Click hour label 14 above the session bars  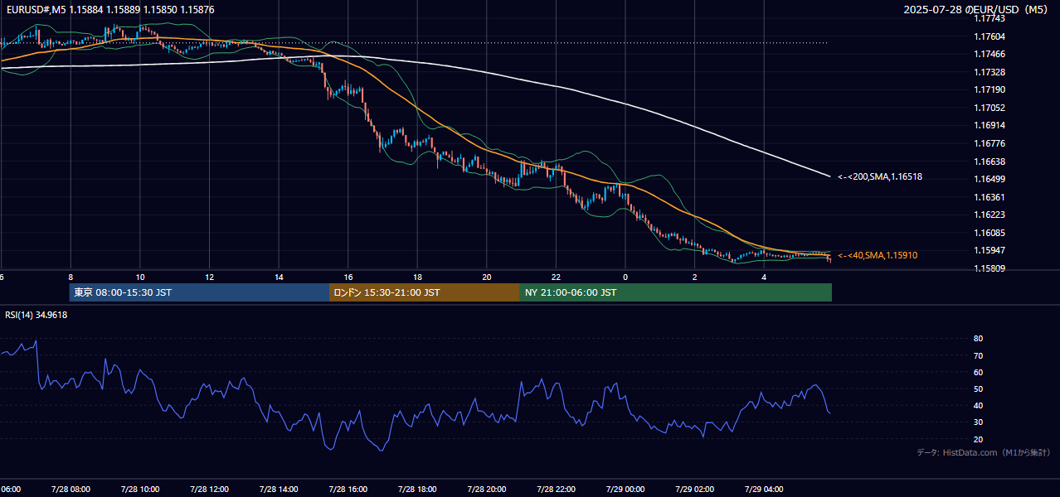pyautogui.click(x=279, y=277)
